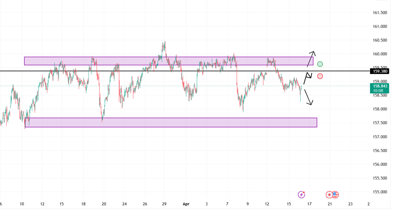Screen dimensions: 394x212
Task: Select the lower purple support rectangle
Action: tap(168, 122)
